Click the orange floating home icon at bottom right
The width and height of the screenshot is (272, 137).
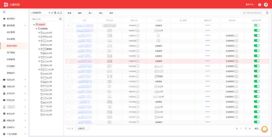[x=264, y=129]
